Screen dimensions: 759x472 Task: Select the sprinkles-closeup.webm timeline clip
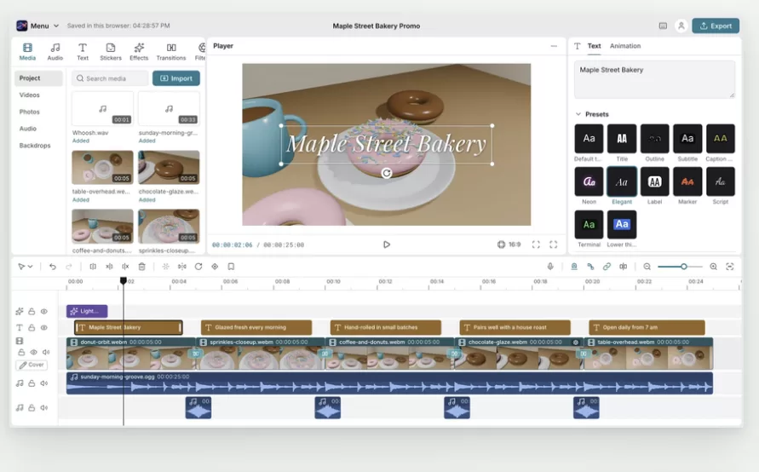click(261, 354)
